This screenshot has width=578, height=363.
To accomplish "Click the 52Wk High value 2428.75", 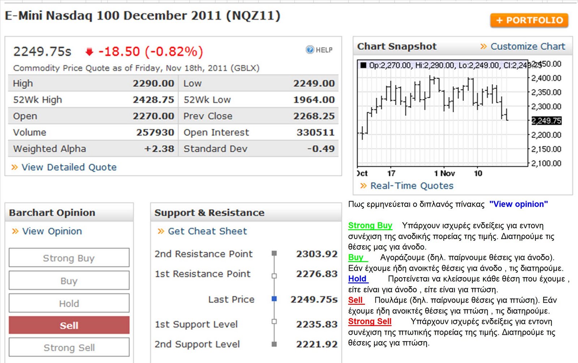I will (154, 100).
